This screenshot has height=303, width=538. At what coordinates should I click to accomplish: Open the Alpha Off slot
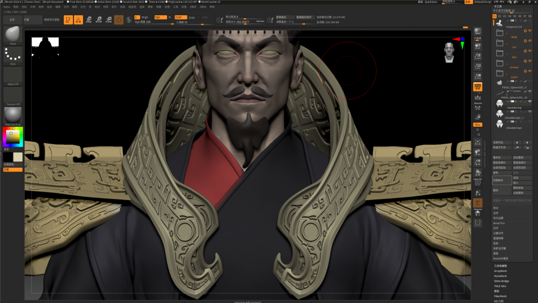pos(13,76)
